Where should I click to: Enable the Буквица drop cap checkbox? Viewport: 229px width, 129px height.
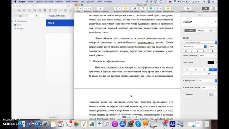[x=184, y=95]
